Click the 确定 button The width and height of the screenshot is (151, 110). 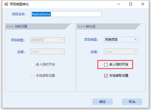click(x=102, y=102)
